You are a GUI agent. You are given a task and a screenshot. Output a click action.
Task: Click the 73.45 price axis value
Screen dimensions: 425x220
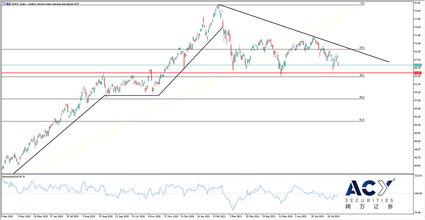click(x=417, y=35)
